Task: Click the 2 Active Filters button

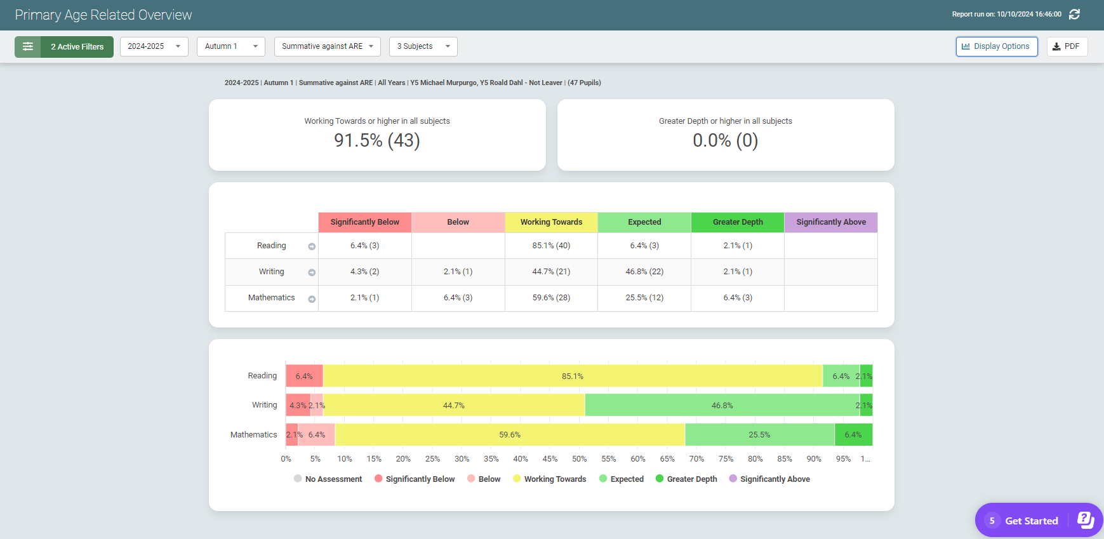Action: click(77, 46)
